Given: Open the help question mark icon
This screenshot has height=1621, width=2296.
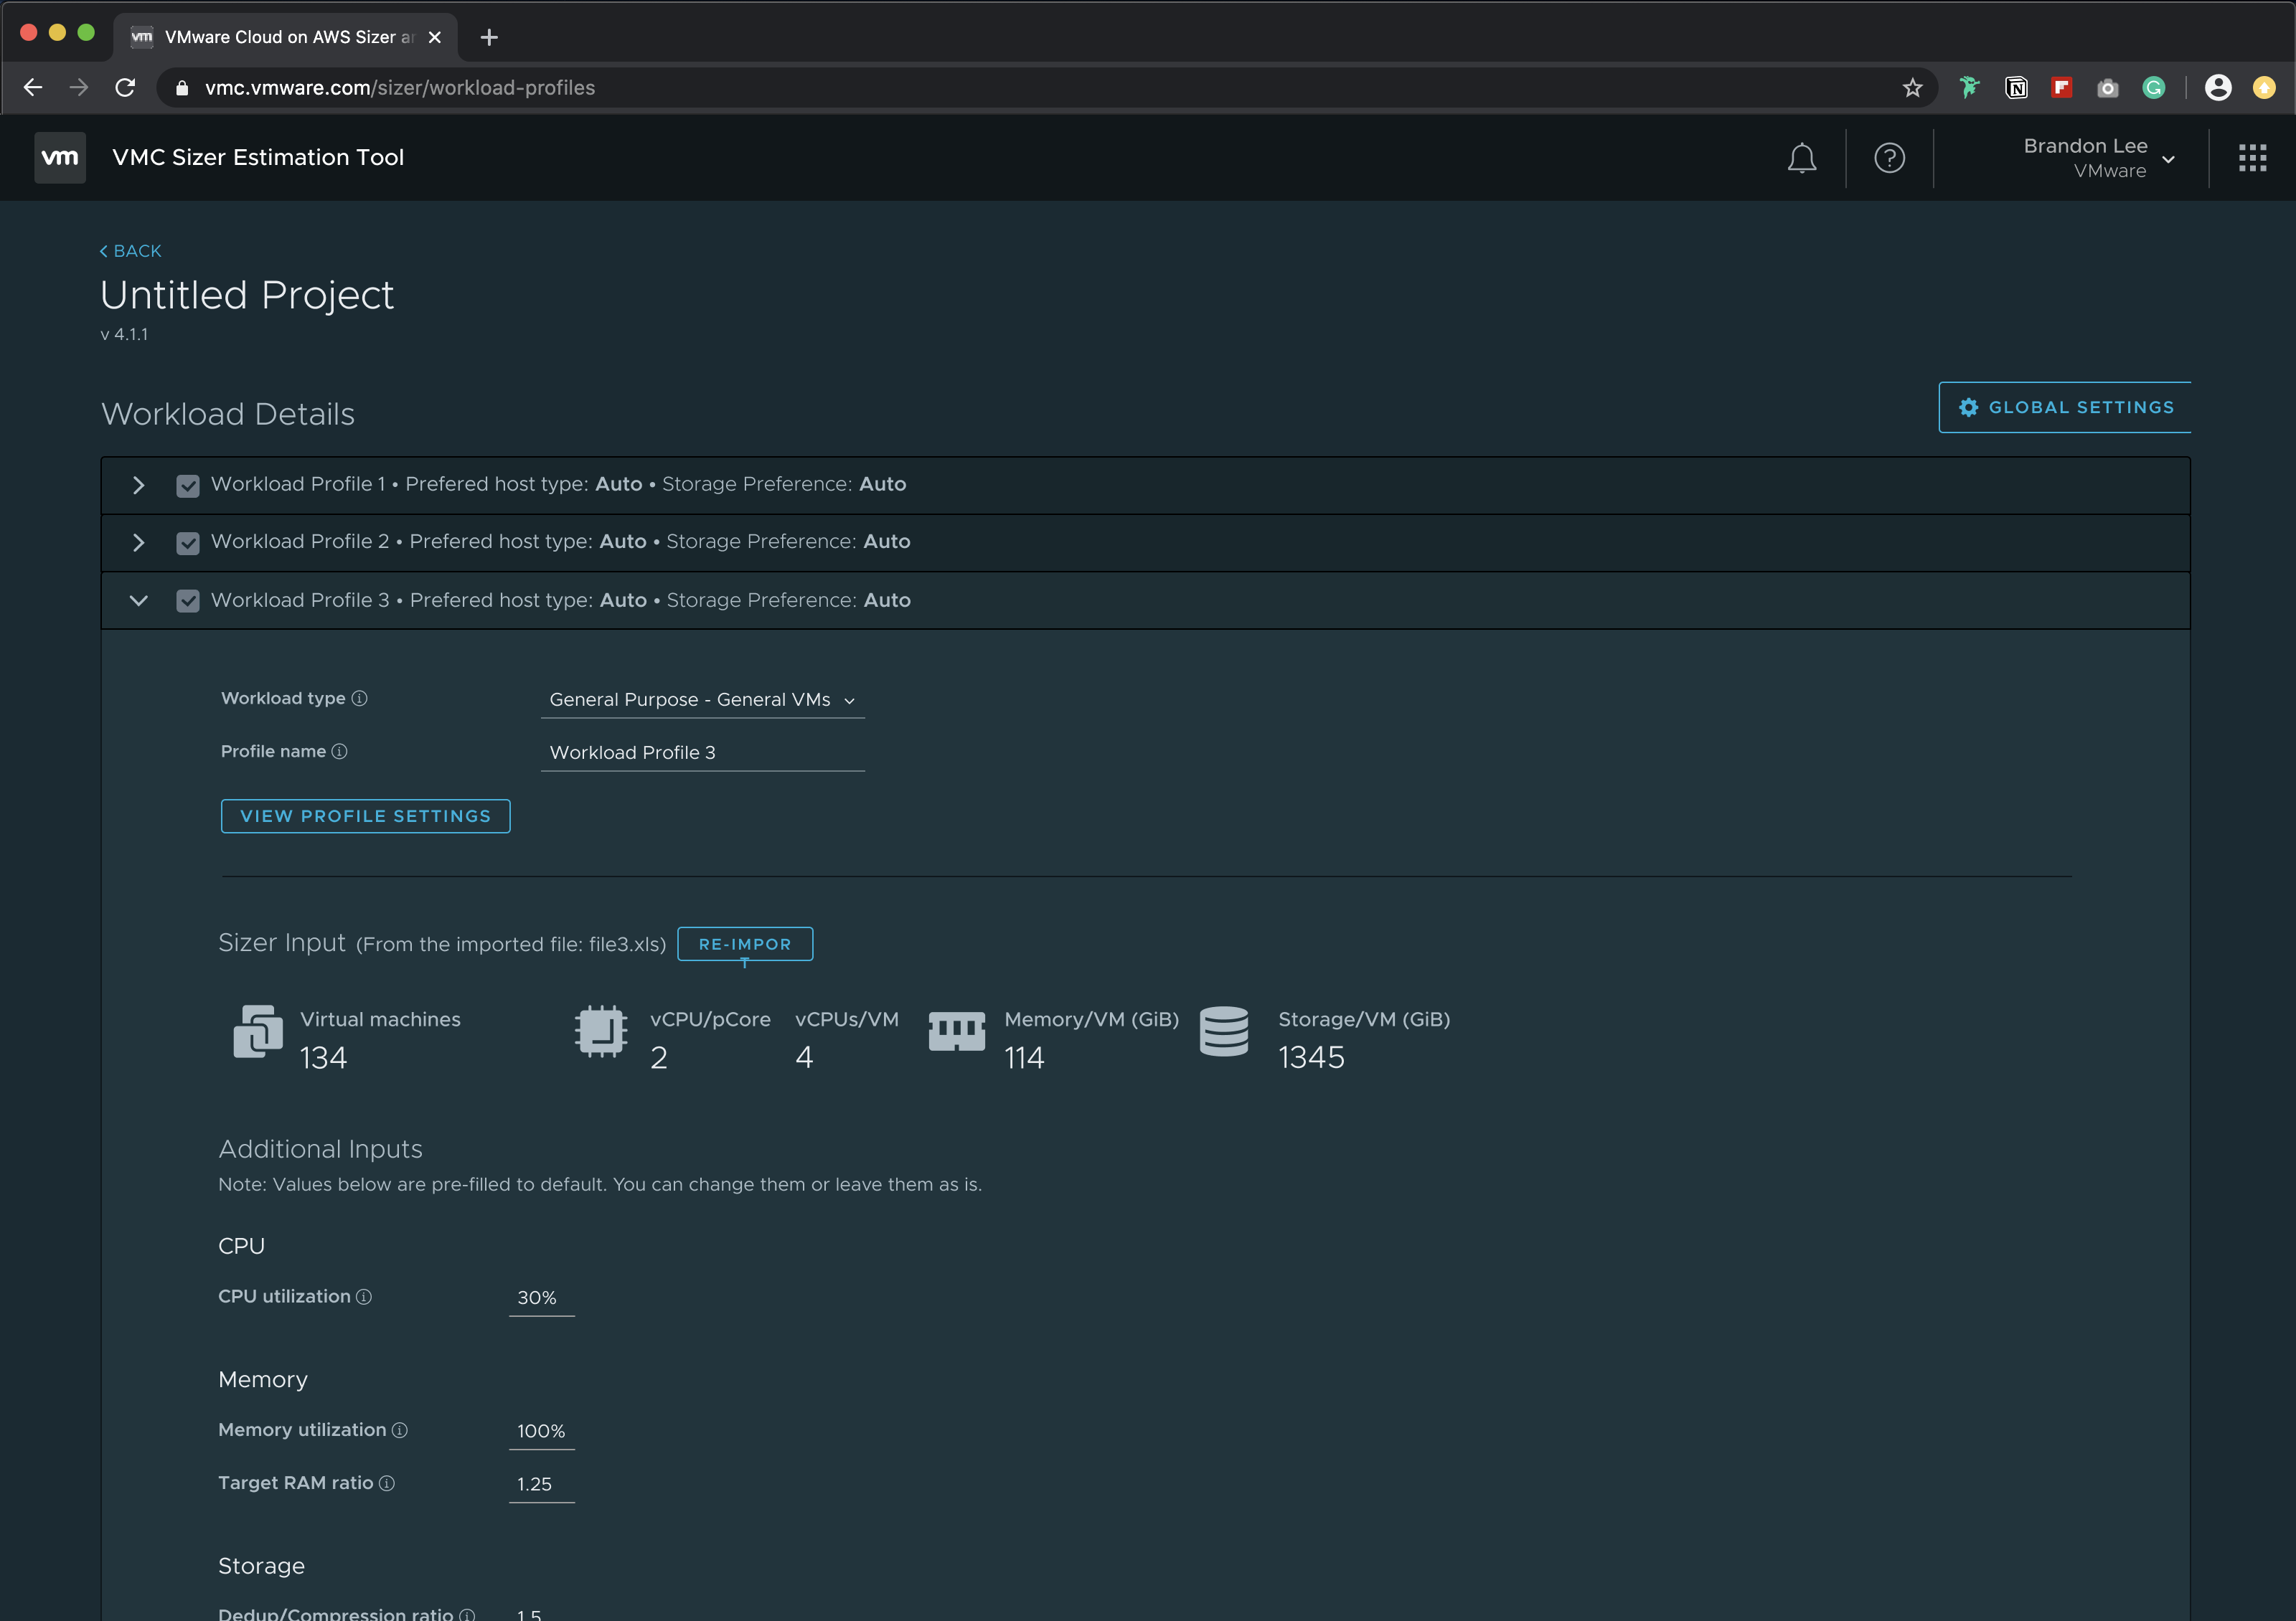Looking at the screenshot, I should click(1889, 158).
